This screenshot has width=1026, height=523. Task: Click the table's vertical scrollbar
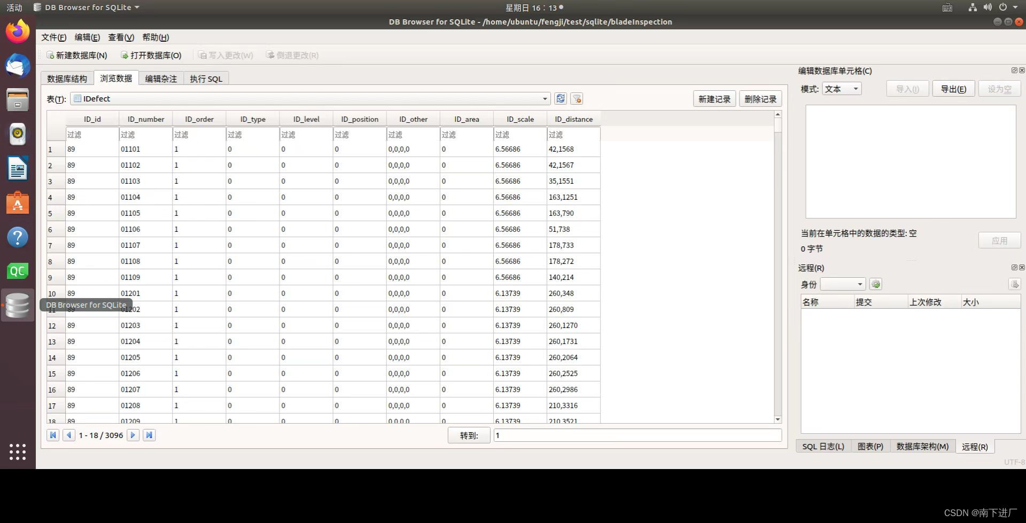click(x=778, y=267)
